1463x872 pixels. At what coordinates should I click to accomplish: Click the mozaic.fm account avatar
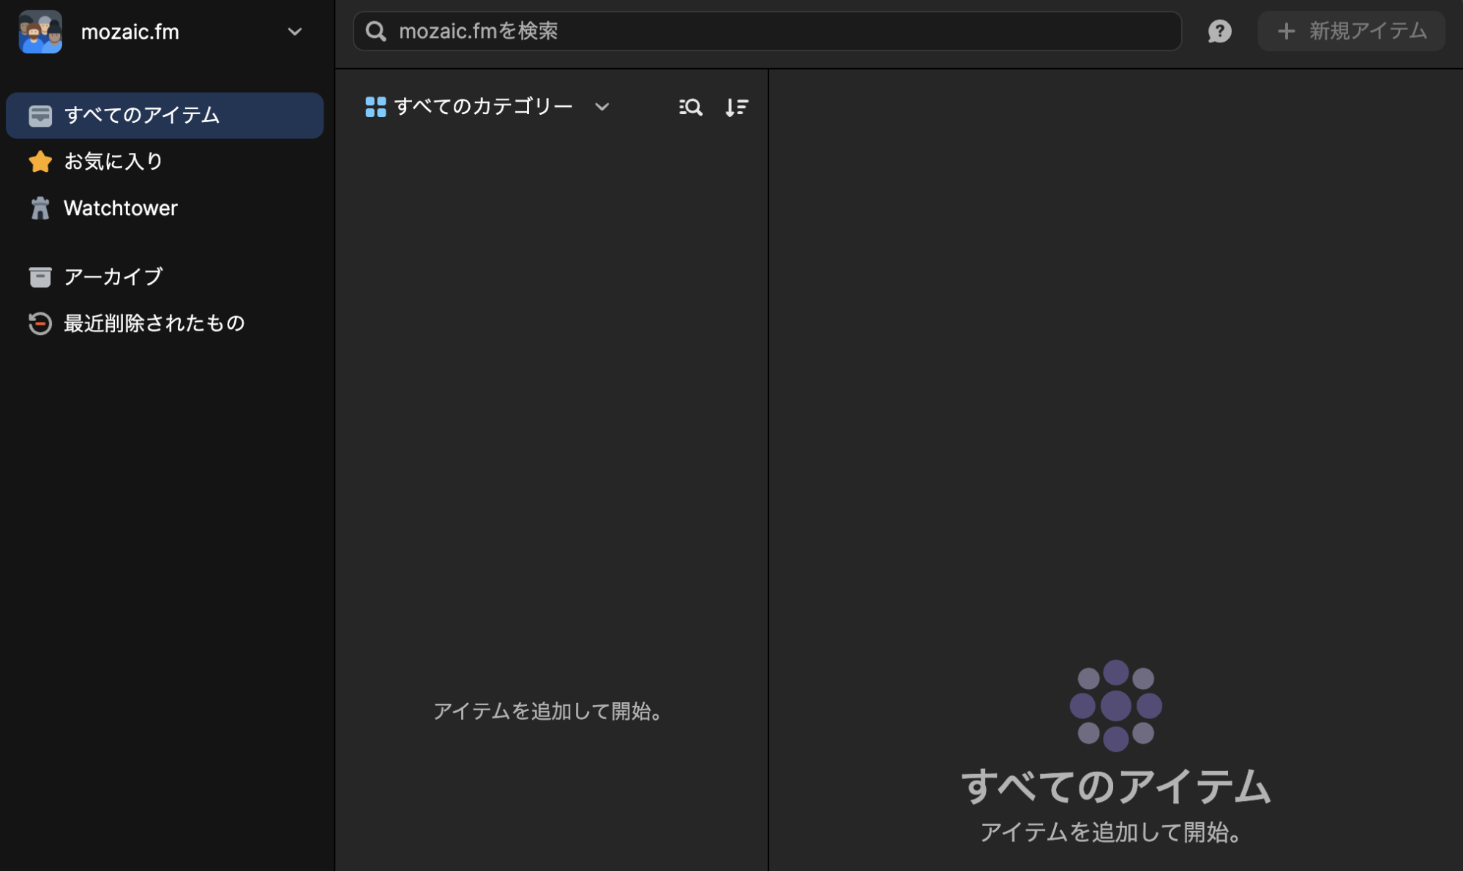coord(41,31)
